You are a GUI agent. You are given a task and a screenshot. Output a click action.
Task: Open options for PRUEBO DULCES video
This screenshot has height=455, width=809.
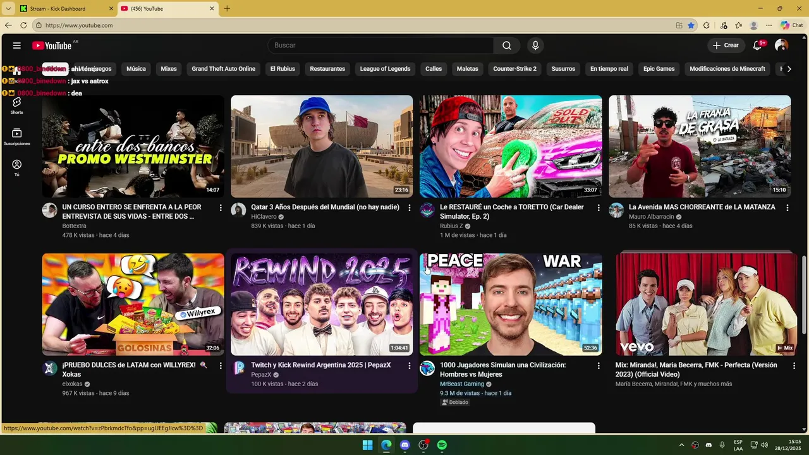pyautogui.click(x=221, y=365)
